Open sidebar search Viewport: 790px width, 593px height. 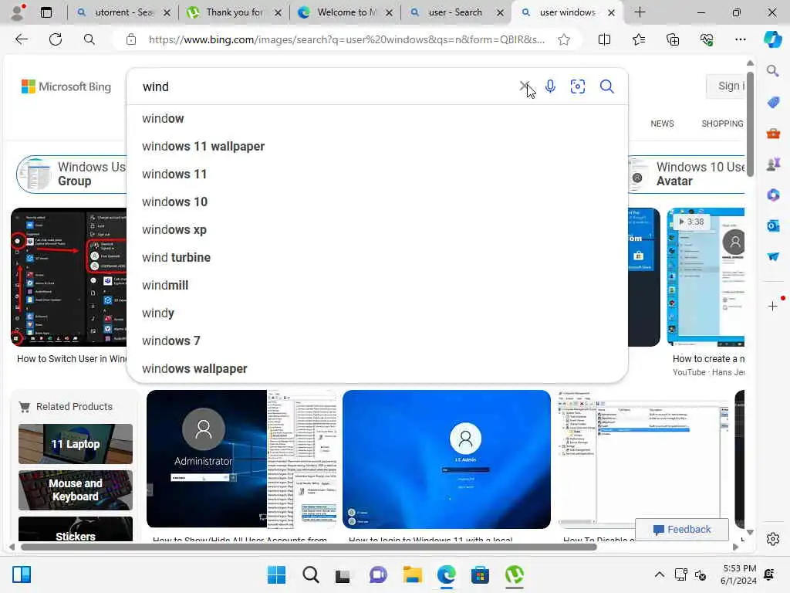click(x=772, y=71)
